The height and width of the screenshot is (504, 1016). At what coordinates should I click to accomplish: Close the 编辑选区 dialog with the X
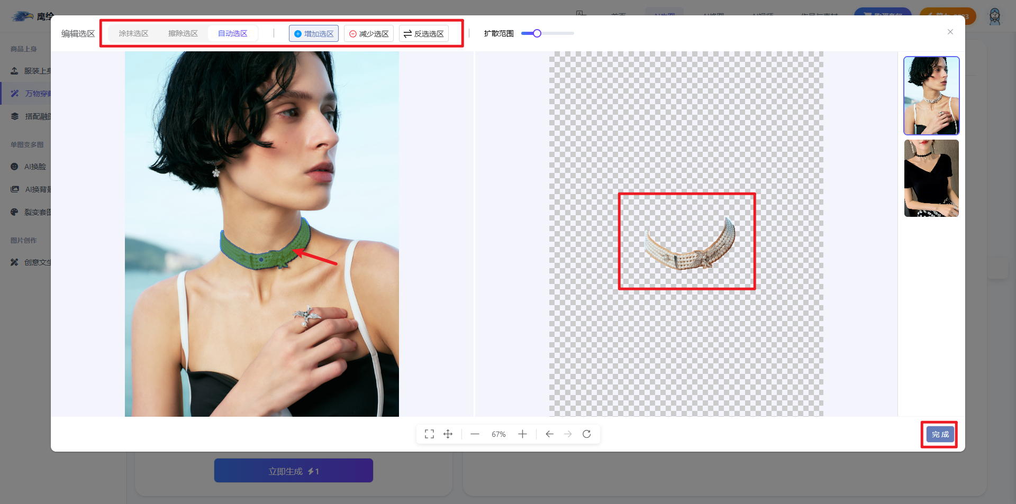(x=950, y=32)
